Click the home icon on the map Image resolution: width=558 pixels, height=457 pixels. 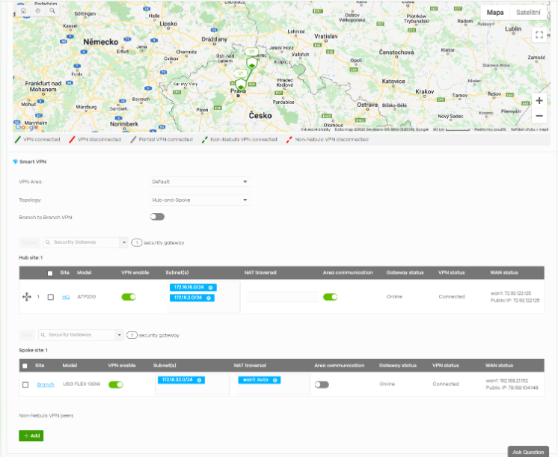(23, 11)
